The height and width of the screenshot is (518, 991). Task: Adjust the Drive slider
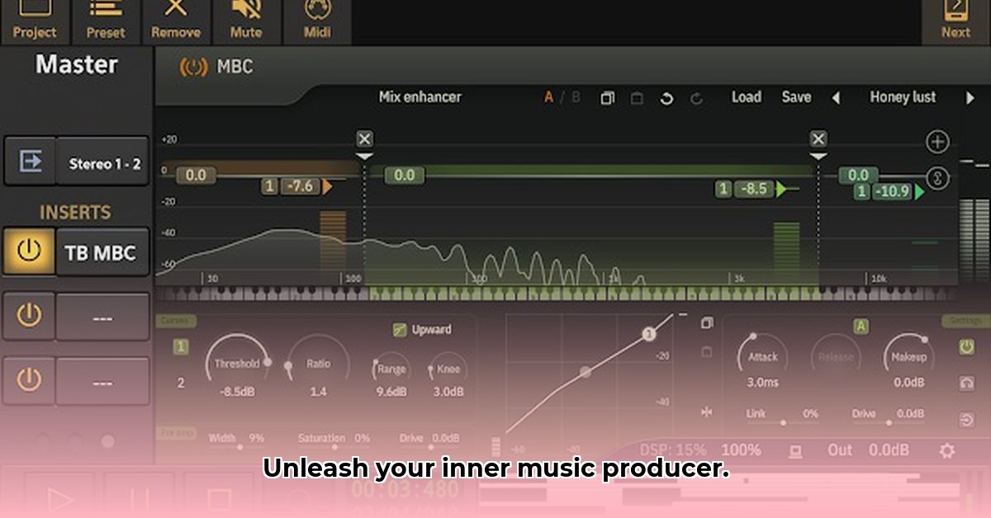point(889,421)
